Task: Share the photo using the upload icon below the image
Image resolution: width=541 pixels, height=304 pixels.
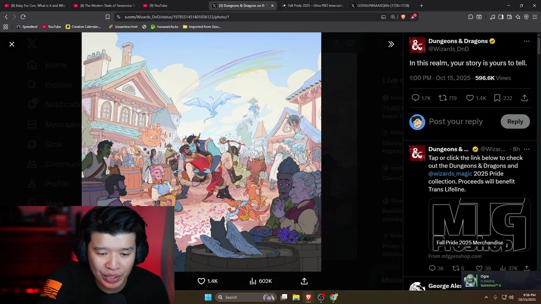Action: pos(304,281)
